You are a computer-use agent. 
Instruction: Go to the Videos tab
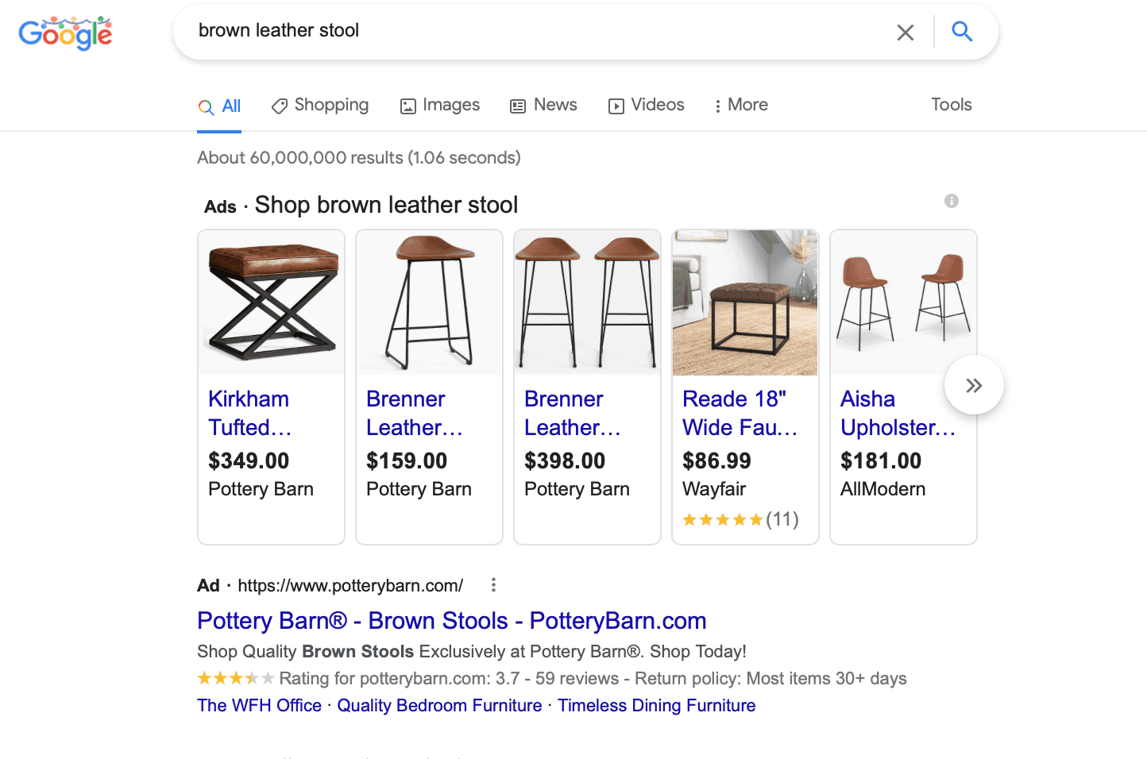click(x=647, y=106)
